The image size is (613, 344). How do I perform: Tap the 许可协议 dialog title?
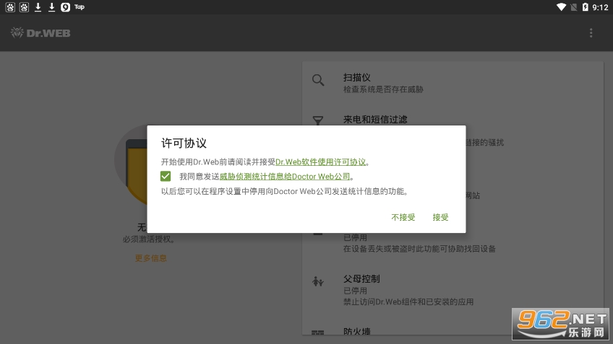(x=184, y=143)
